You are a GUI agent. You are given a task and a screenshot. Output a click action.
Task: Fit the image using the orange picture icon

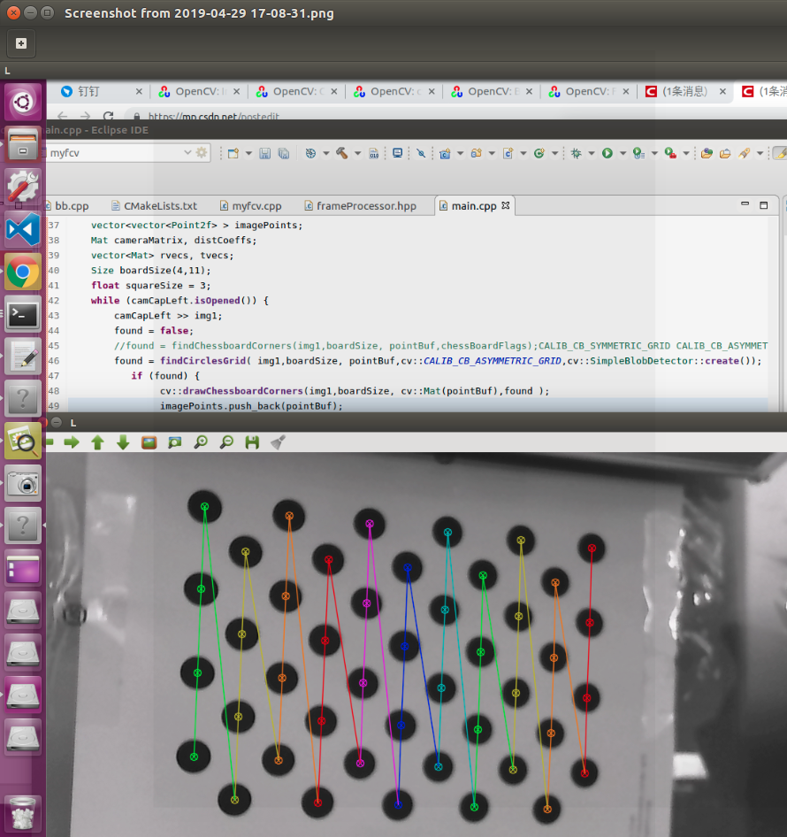(x=149, y=442)
